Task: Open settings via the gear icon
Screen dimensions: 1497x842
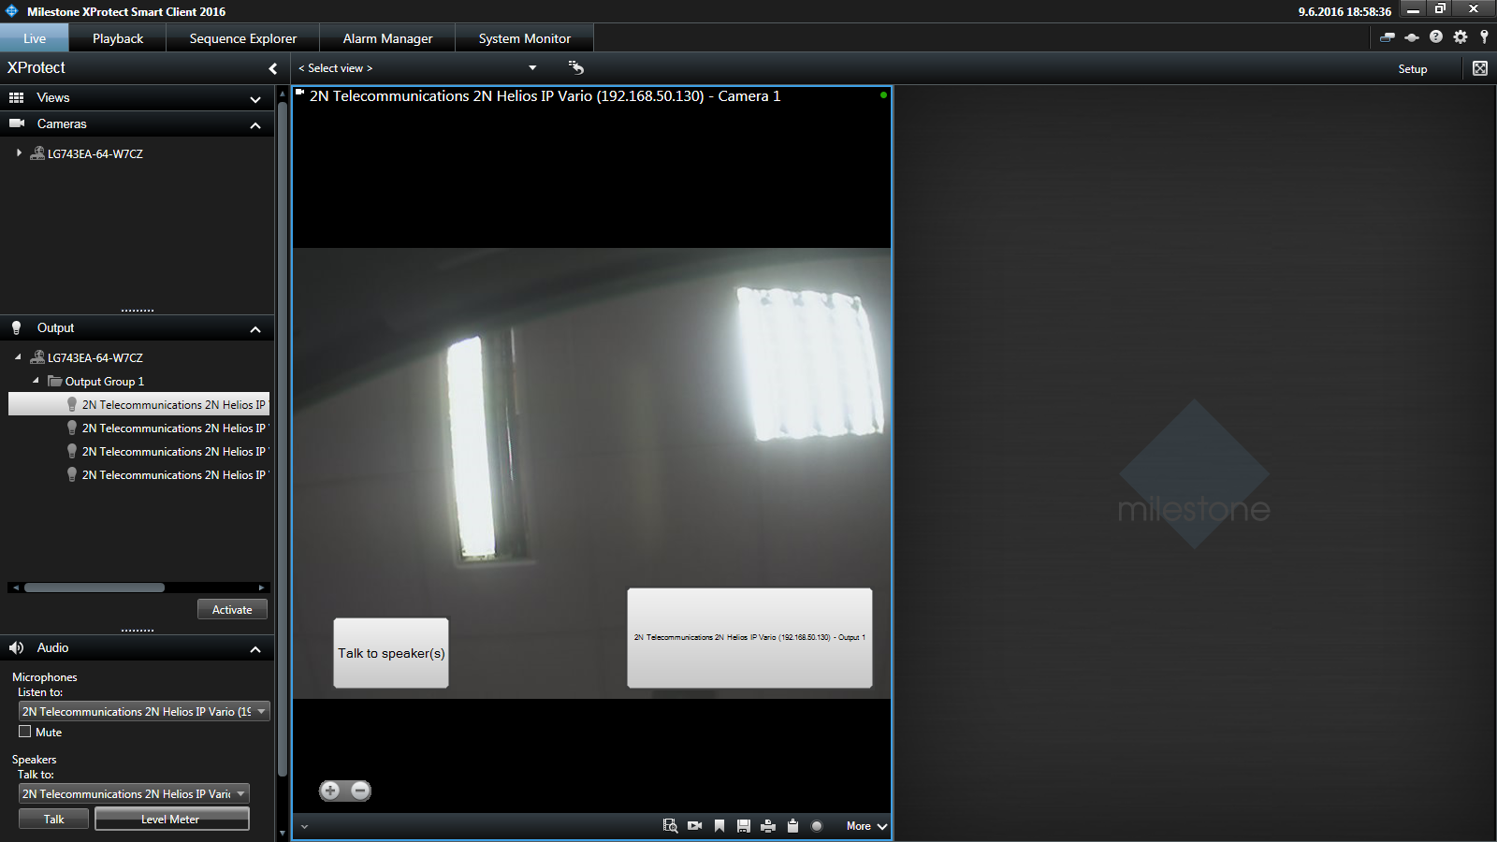Action: tap(1461, 37)
